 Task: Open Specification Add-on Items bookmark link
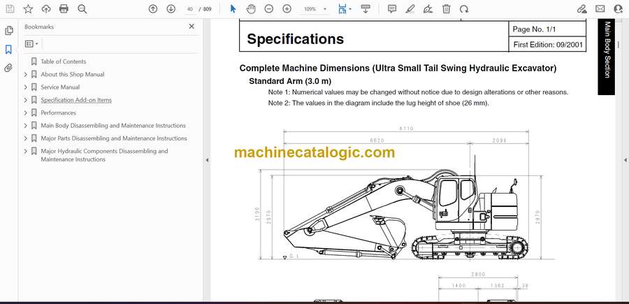75,100
